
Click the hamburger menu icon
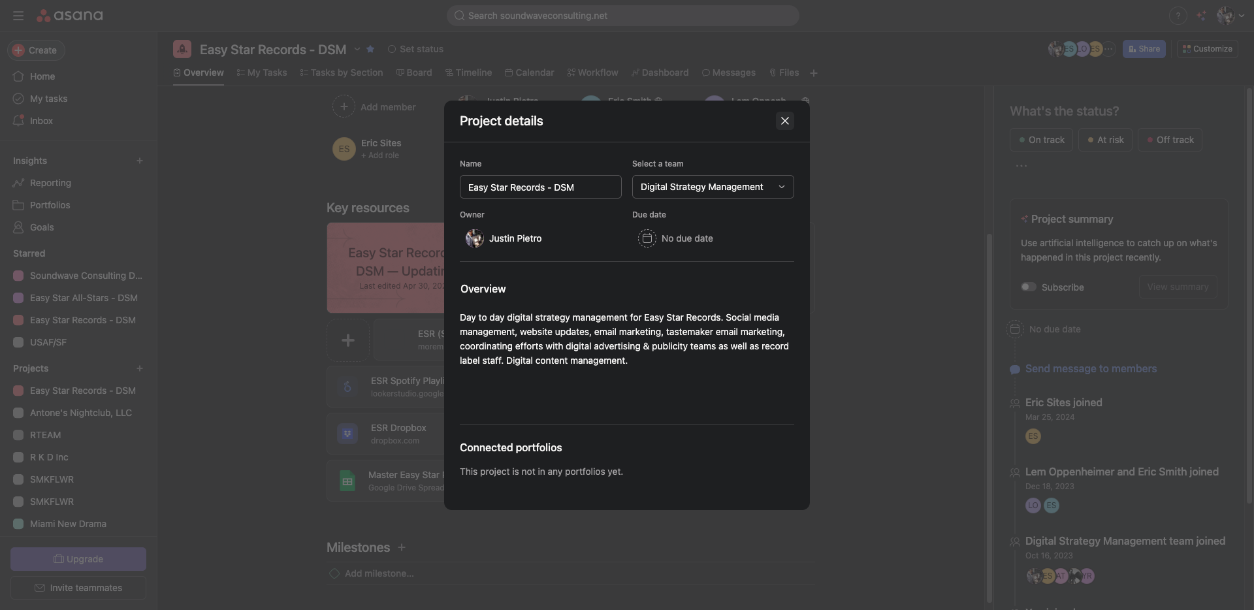[x=18, y=16]
